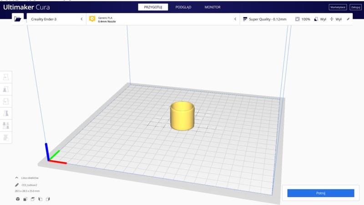Switch to front view cube icon
The height and width of the screenshot is (205, 364).
click(x=25, y=199)
